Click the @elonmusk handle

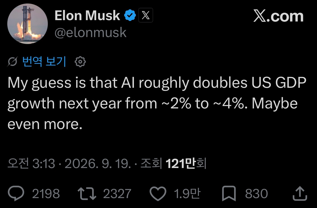91,32
